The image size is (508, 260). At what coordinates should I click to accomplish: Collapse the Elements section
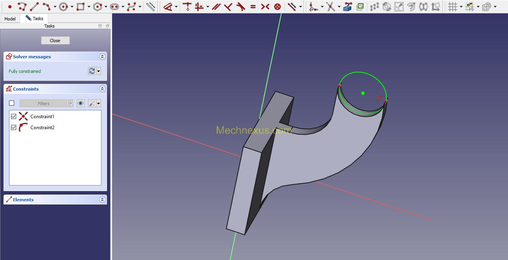[102, 200]
